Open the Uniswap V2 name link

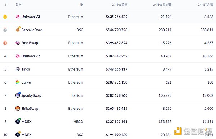(31, 56)
